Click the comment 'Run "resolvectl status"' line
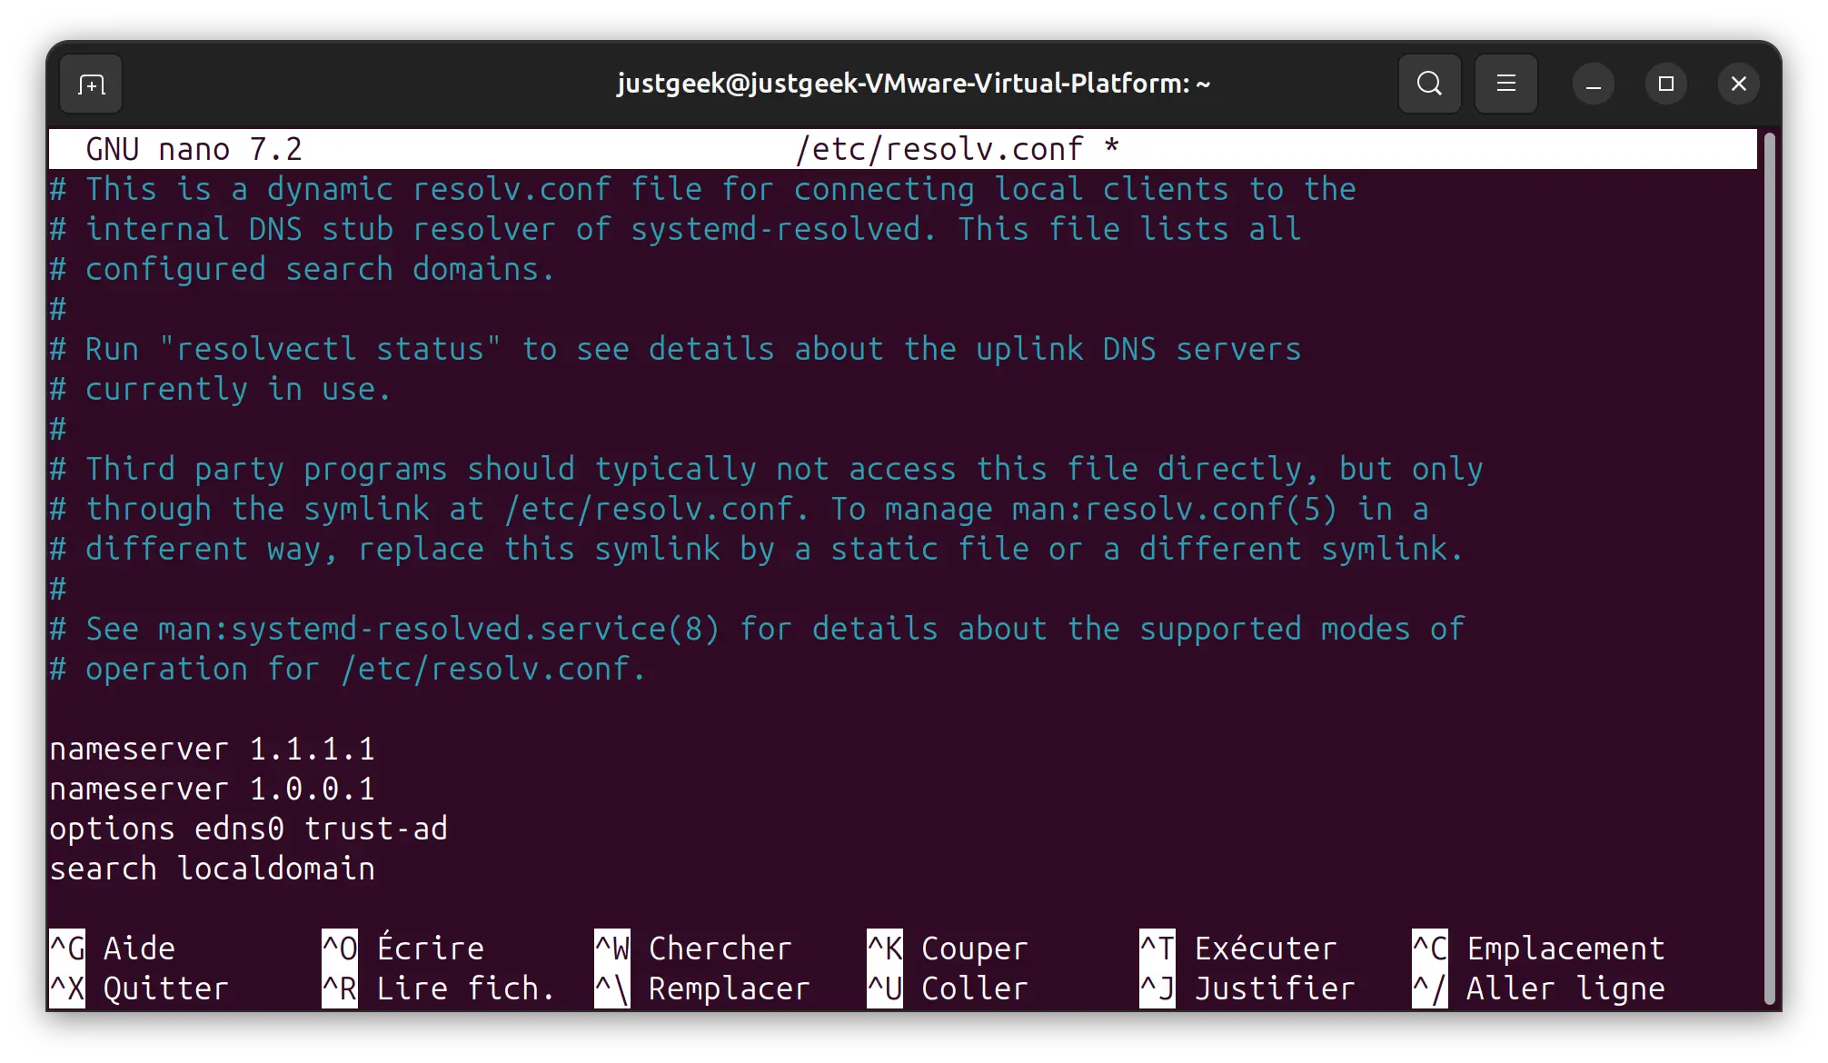This screenshot has height=1063, width=1828. pos(675,349)
